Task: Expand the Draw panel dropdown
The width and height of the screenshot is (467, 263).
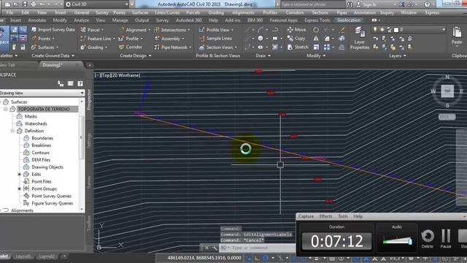Action: click(x=263, y=56)
